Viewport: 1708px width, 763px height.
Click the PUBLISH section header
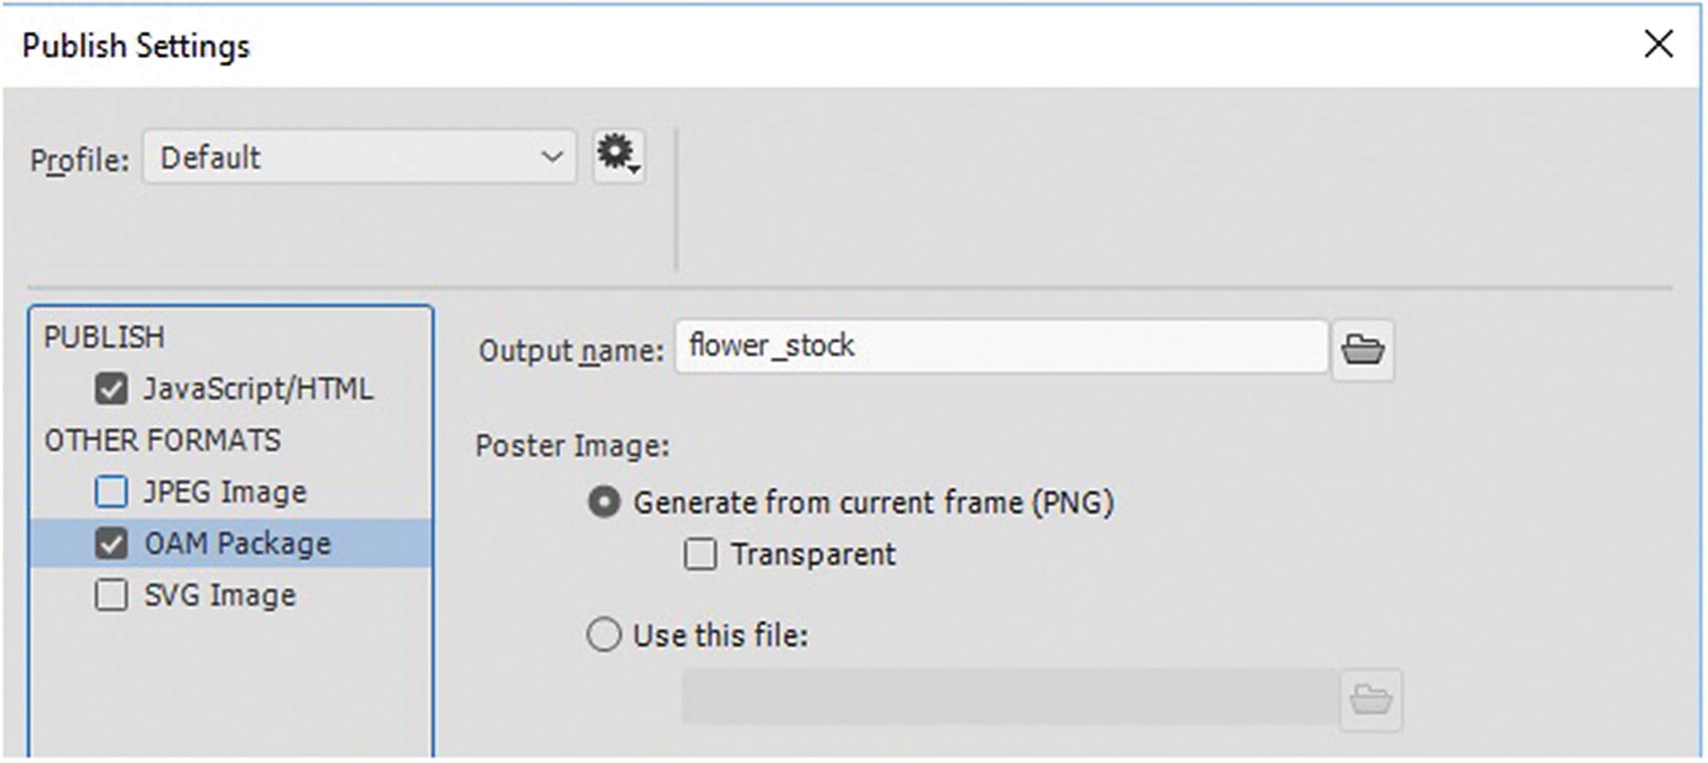(x=104, y=337)
